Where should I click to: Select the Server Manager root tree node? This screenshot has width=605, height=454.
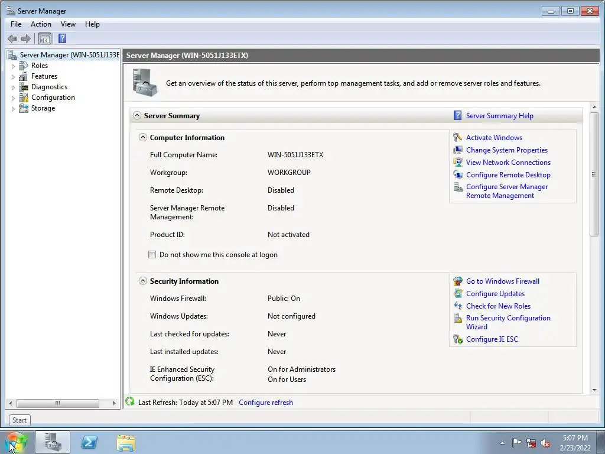coord(64,55)
